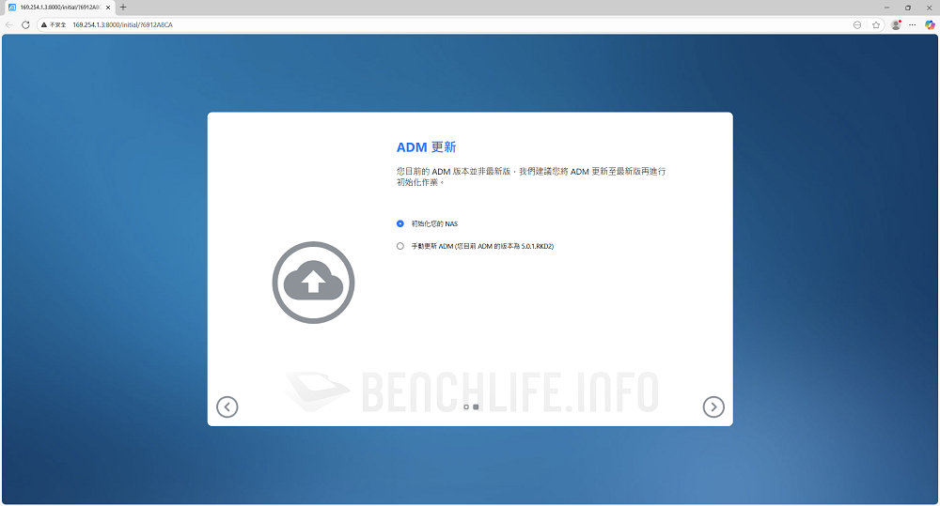Select the 初始化您的 NAS radio option
Image resolution: width=940 pixels, height=506 pixels.
pyautogui.click(x=400, y=223)
